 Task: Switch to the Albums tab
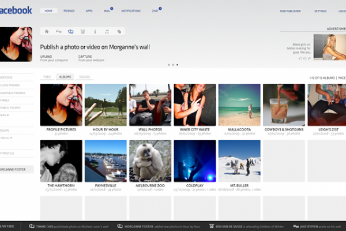point(65,77)
